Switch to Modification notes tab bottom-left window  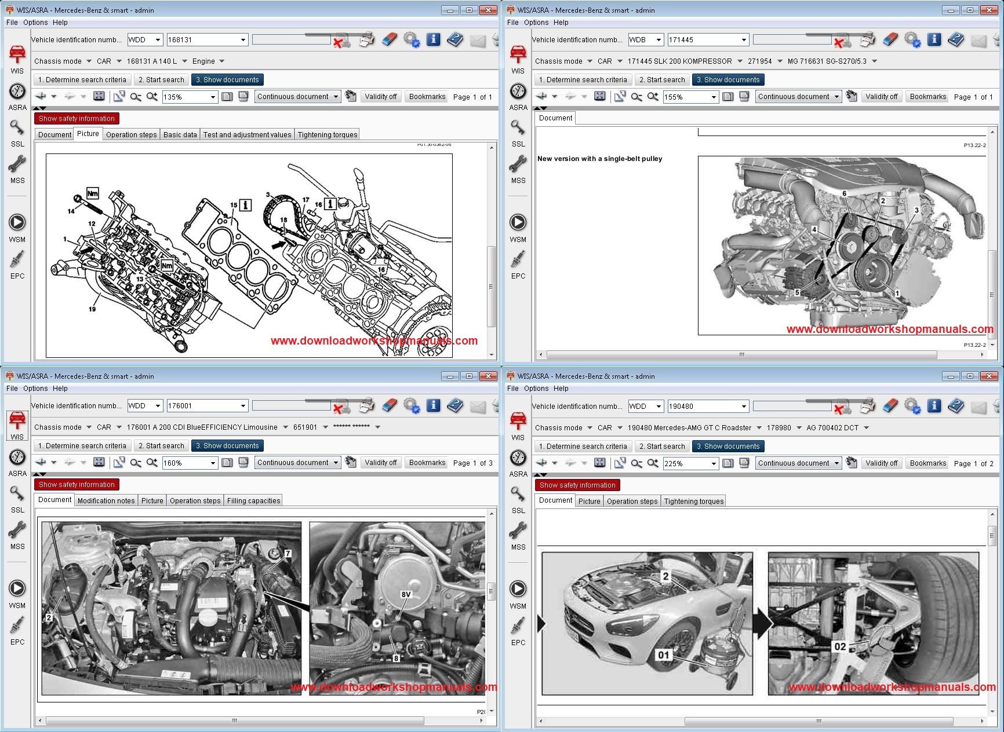coord(106,500)
